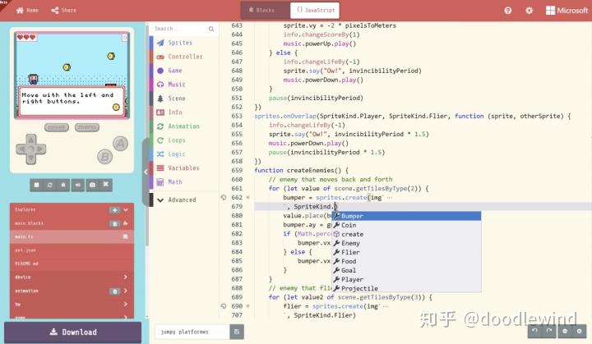
Task: Expand the hw package
Action: tap(72, 305)
